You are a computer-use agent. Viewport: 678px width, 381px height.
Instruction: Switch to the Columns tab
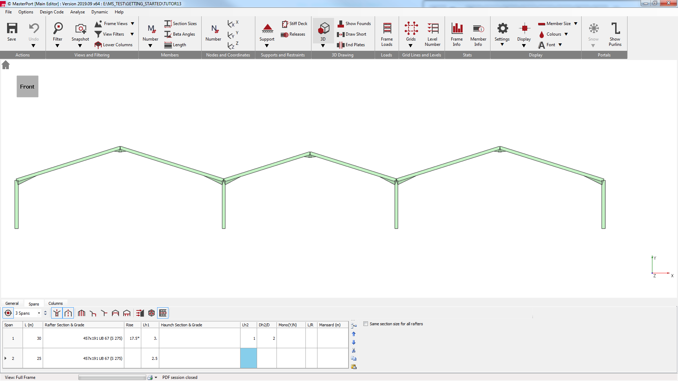pos(55,303)
